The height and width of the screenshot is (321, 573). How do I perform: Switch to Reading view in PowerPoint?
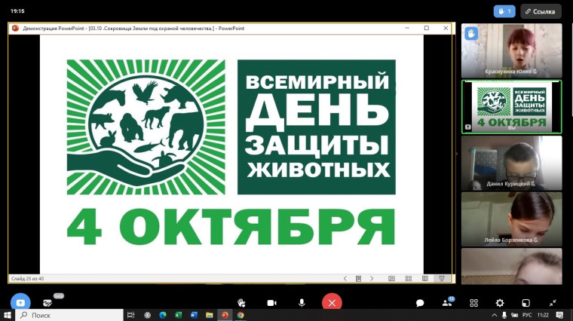[x=425, y=278]
